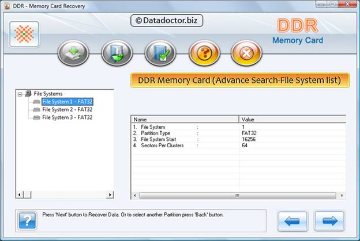
Task: Click the orange checkered logo icon
Action: point(24,35)
